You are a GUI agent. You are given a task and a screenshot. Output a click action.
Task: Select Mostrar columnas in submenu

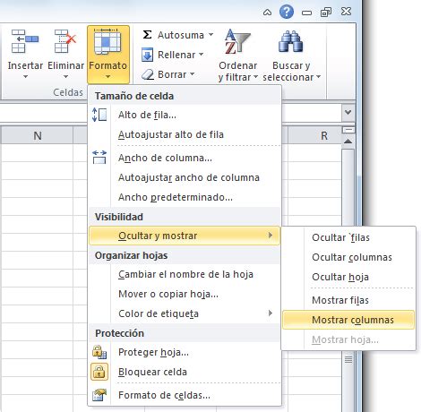pyautogui.click(x=348, y=320)
